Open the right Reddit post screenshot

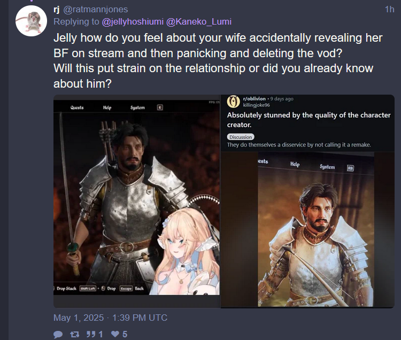click(x=307, y=201)
